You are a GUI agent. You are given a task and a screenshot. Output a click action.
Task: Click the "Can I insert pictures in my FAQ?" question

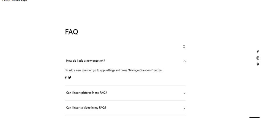[86, 93]
